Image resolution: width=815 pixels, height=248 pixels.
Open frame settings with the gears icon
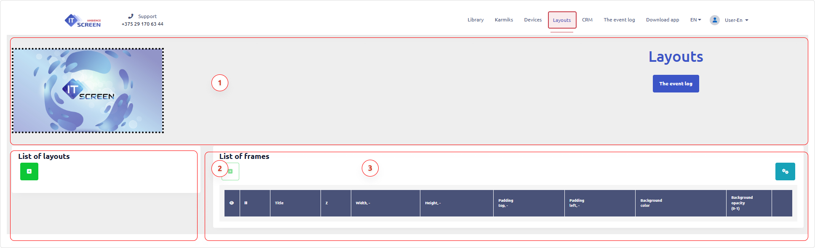coord(785,171)
